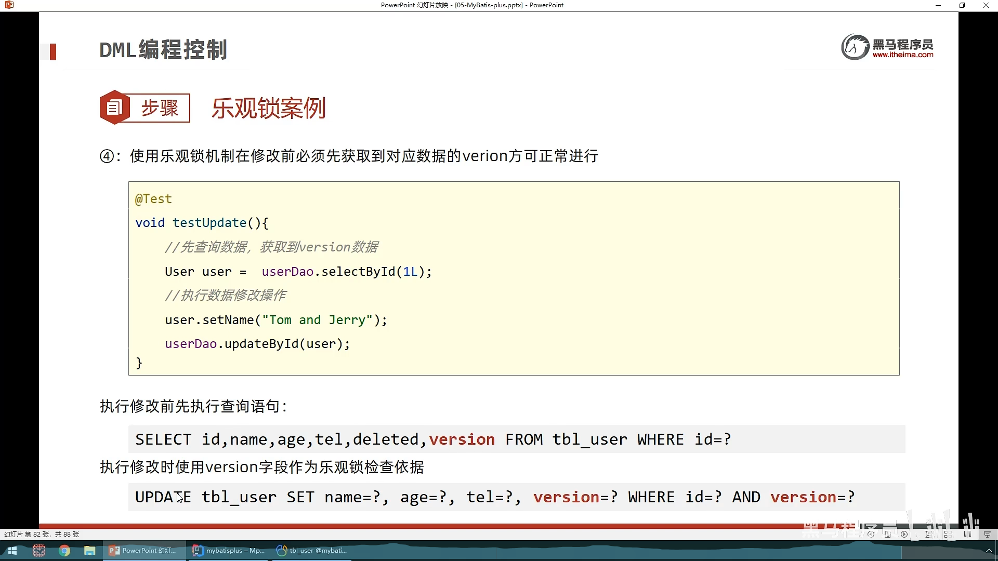Click the Slide Show view icon

click(987, 534)
